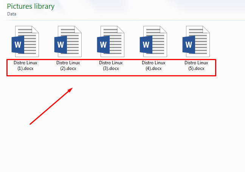
Task: Select the Distro Linux (1).docx Word icon
Action: pyautogui.click(x=25, y=42)
